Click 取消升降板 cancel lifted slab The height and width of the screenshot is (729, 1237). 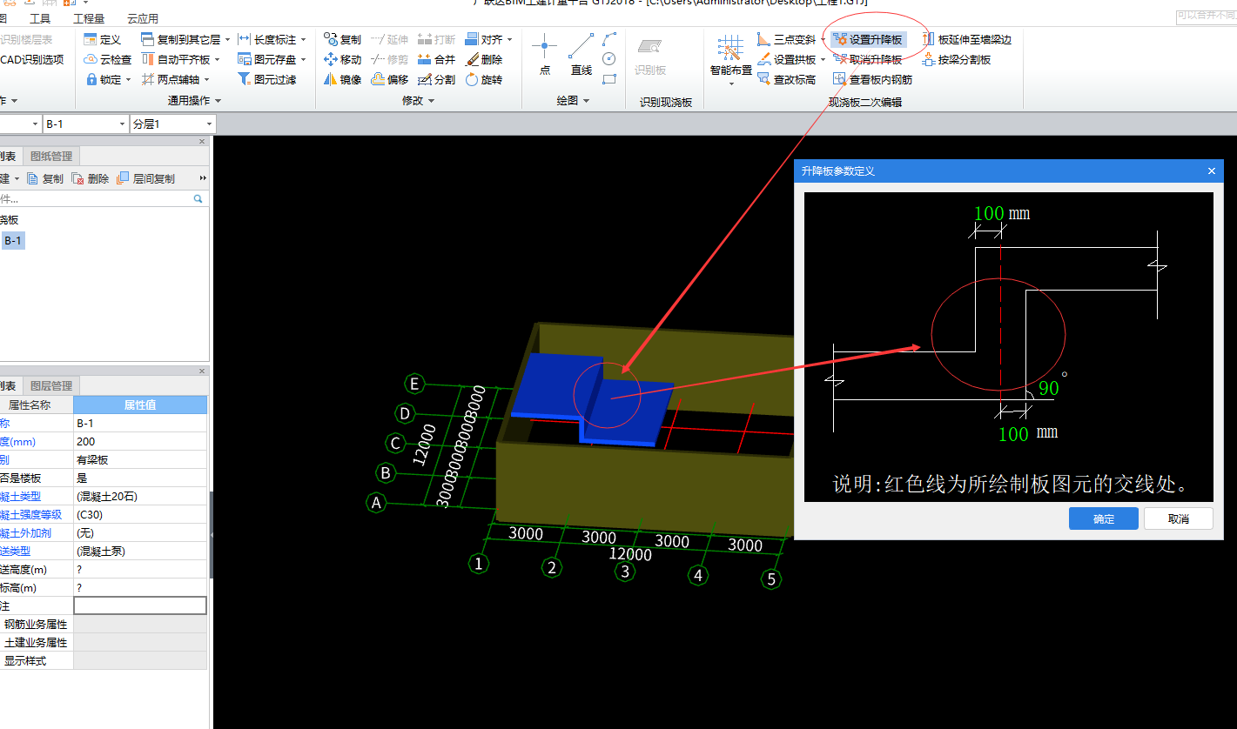(868, 59)
